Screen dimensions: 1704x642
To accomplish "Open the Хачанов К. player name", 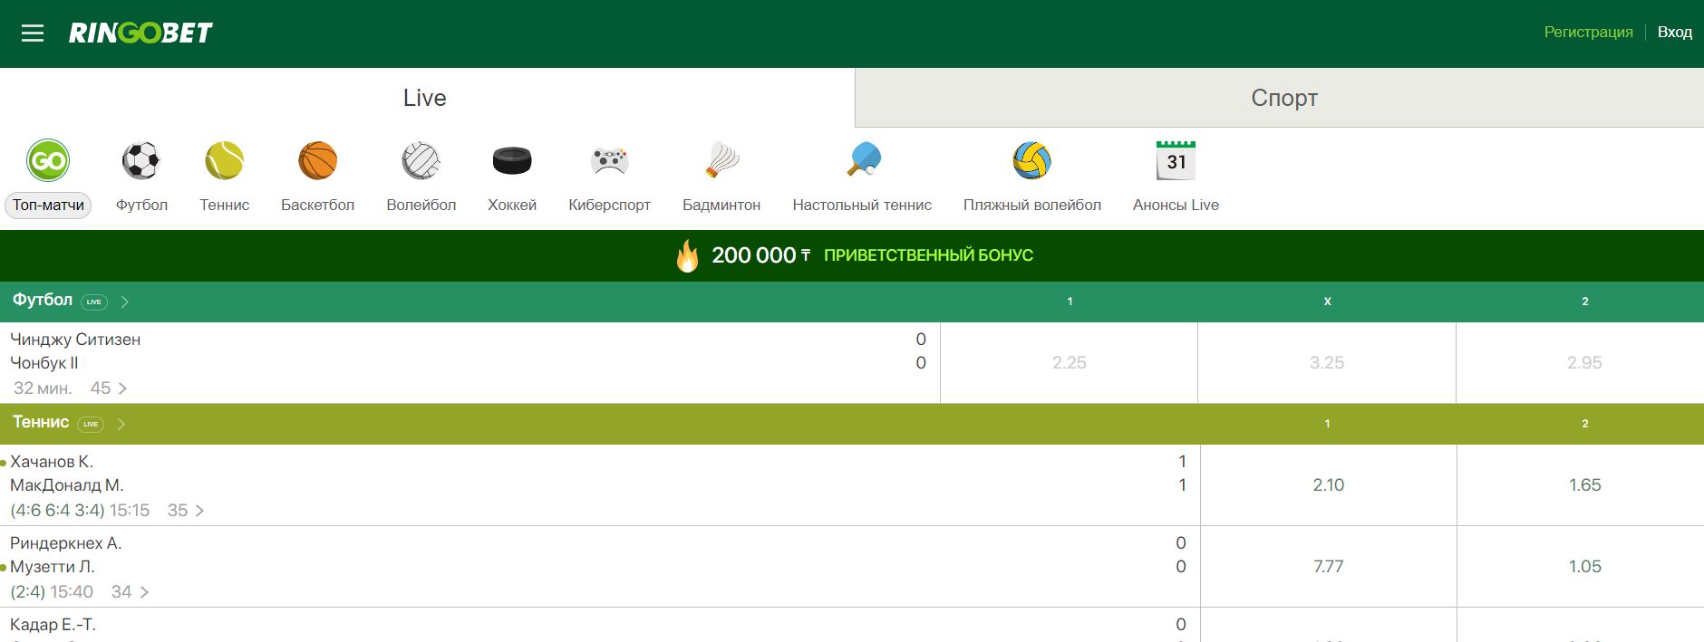I will point(52,462).
